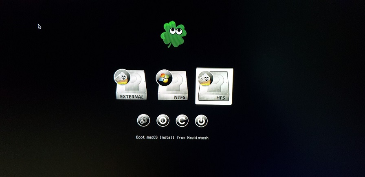
Task: Click the Restart circular arrow icon
Action: coord(182,121)
